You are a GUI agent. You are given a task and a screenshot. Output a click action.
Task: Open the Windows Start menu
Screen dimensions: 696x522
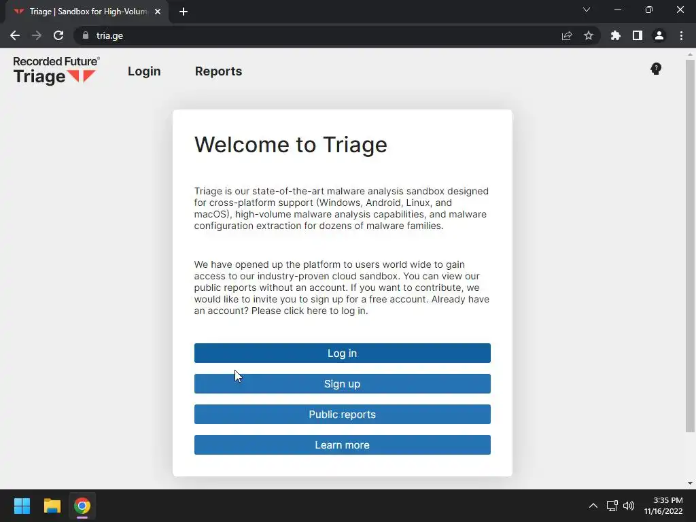[x=22, y=506]
